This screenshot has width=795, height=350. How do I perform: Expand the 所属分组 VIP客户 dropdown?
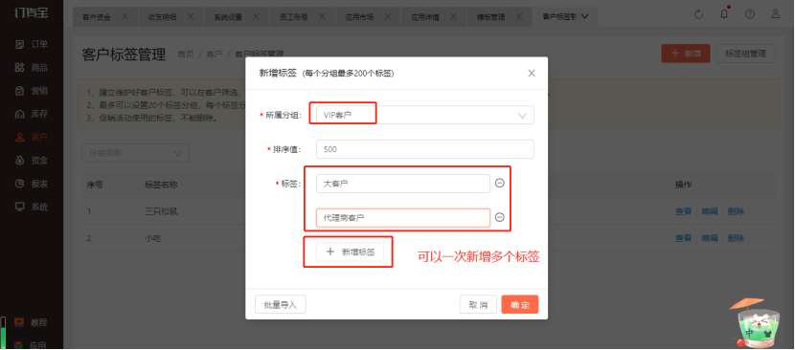425,115
